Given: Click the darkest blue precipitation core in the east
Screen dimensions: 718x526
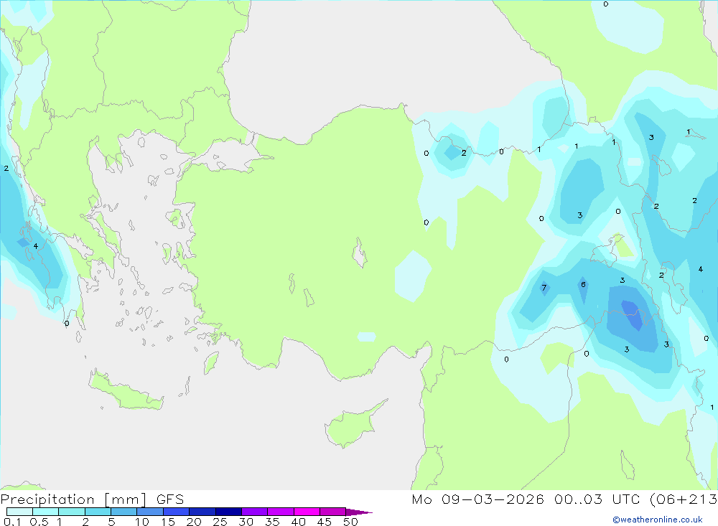Looking at the screenshot, I should (632, 314).
